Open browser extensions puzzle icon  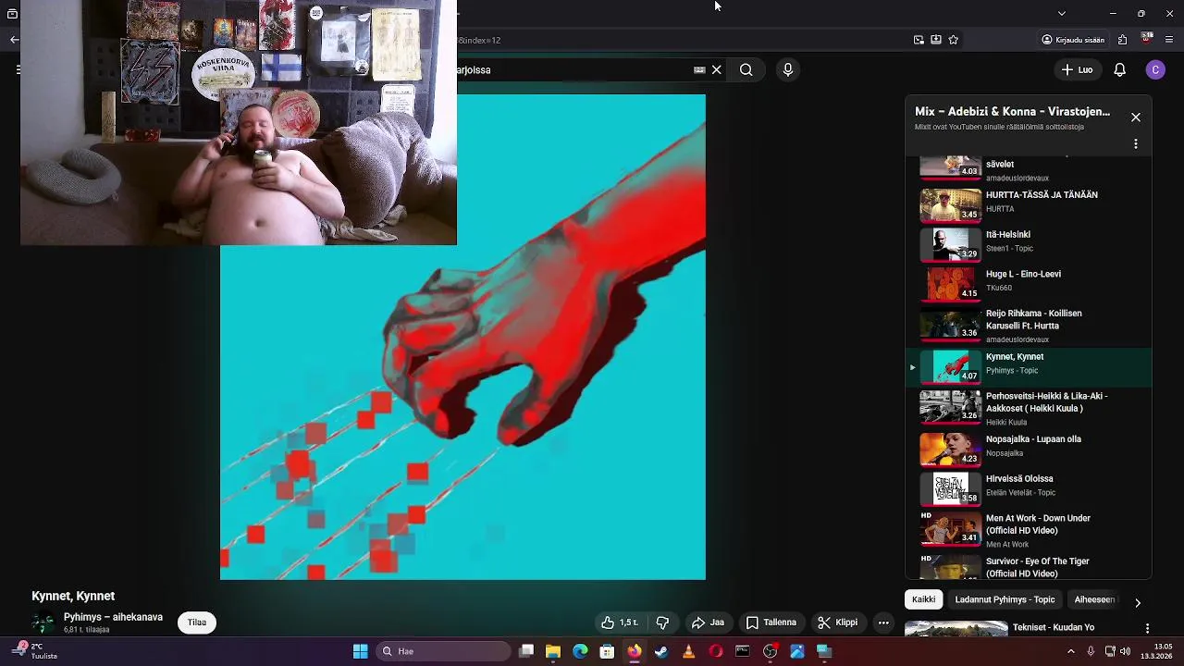(1122, 40)
